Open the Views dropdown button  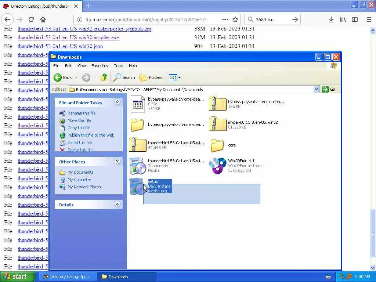coord(174,77)
